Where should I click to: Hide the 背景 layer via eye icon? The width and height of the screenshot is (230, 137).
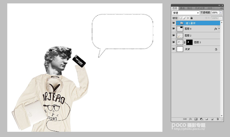tap(174, 49)
